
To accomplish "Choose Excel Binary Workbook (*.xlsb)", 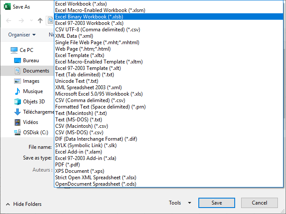I will tap(168, 17).
